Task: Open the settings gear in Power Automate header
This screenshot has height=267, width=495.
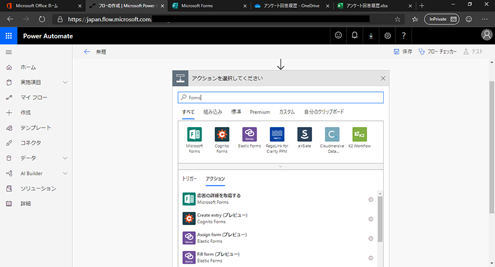Action: (387, 36)
